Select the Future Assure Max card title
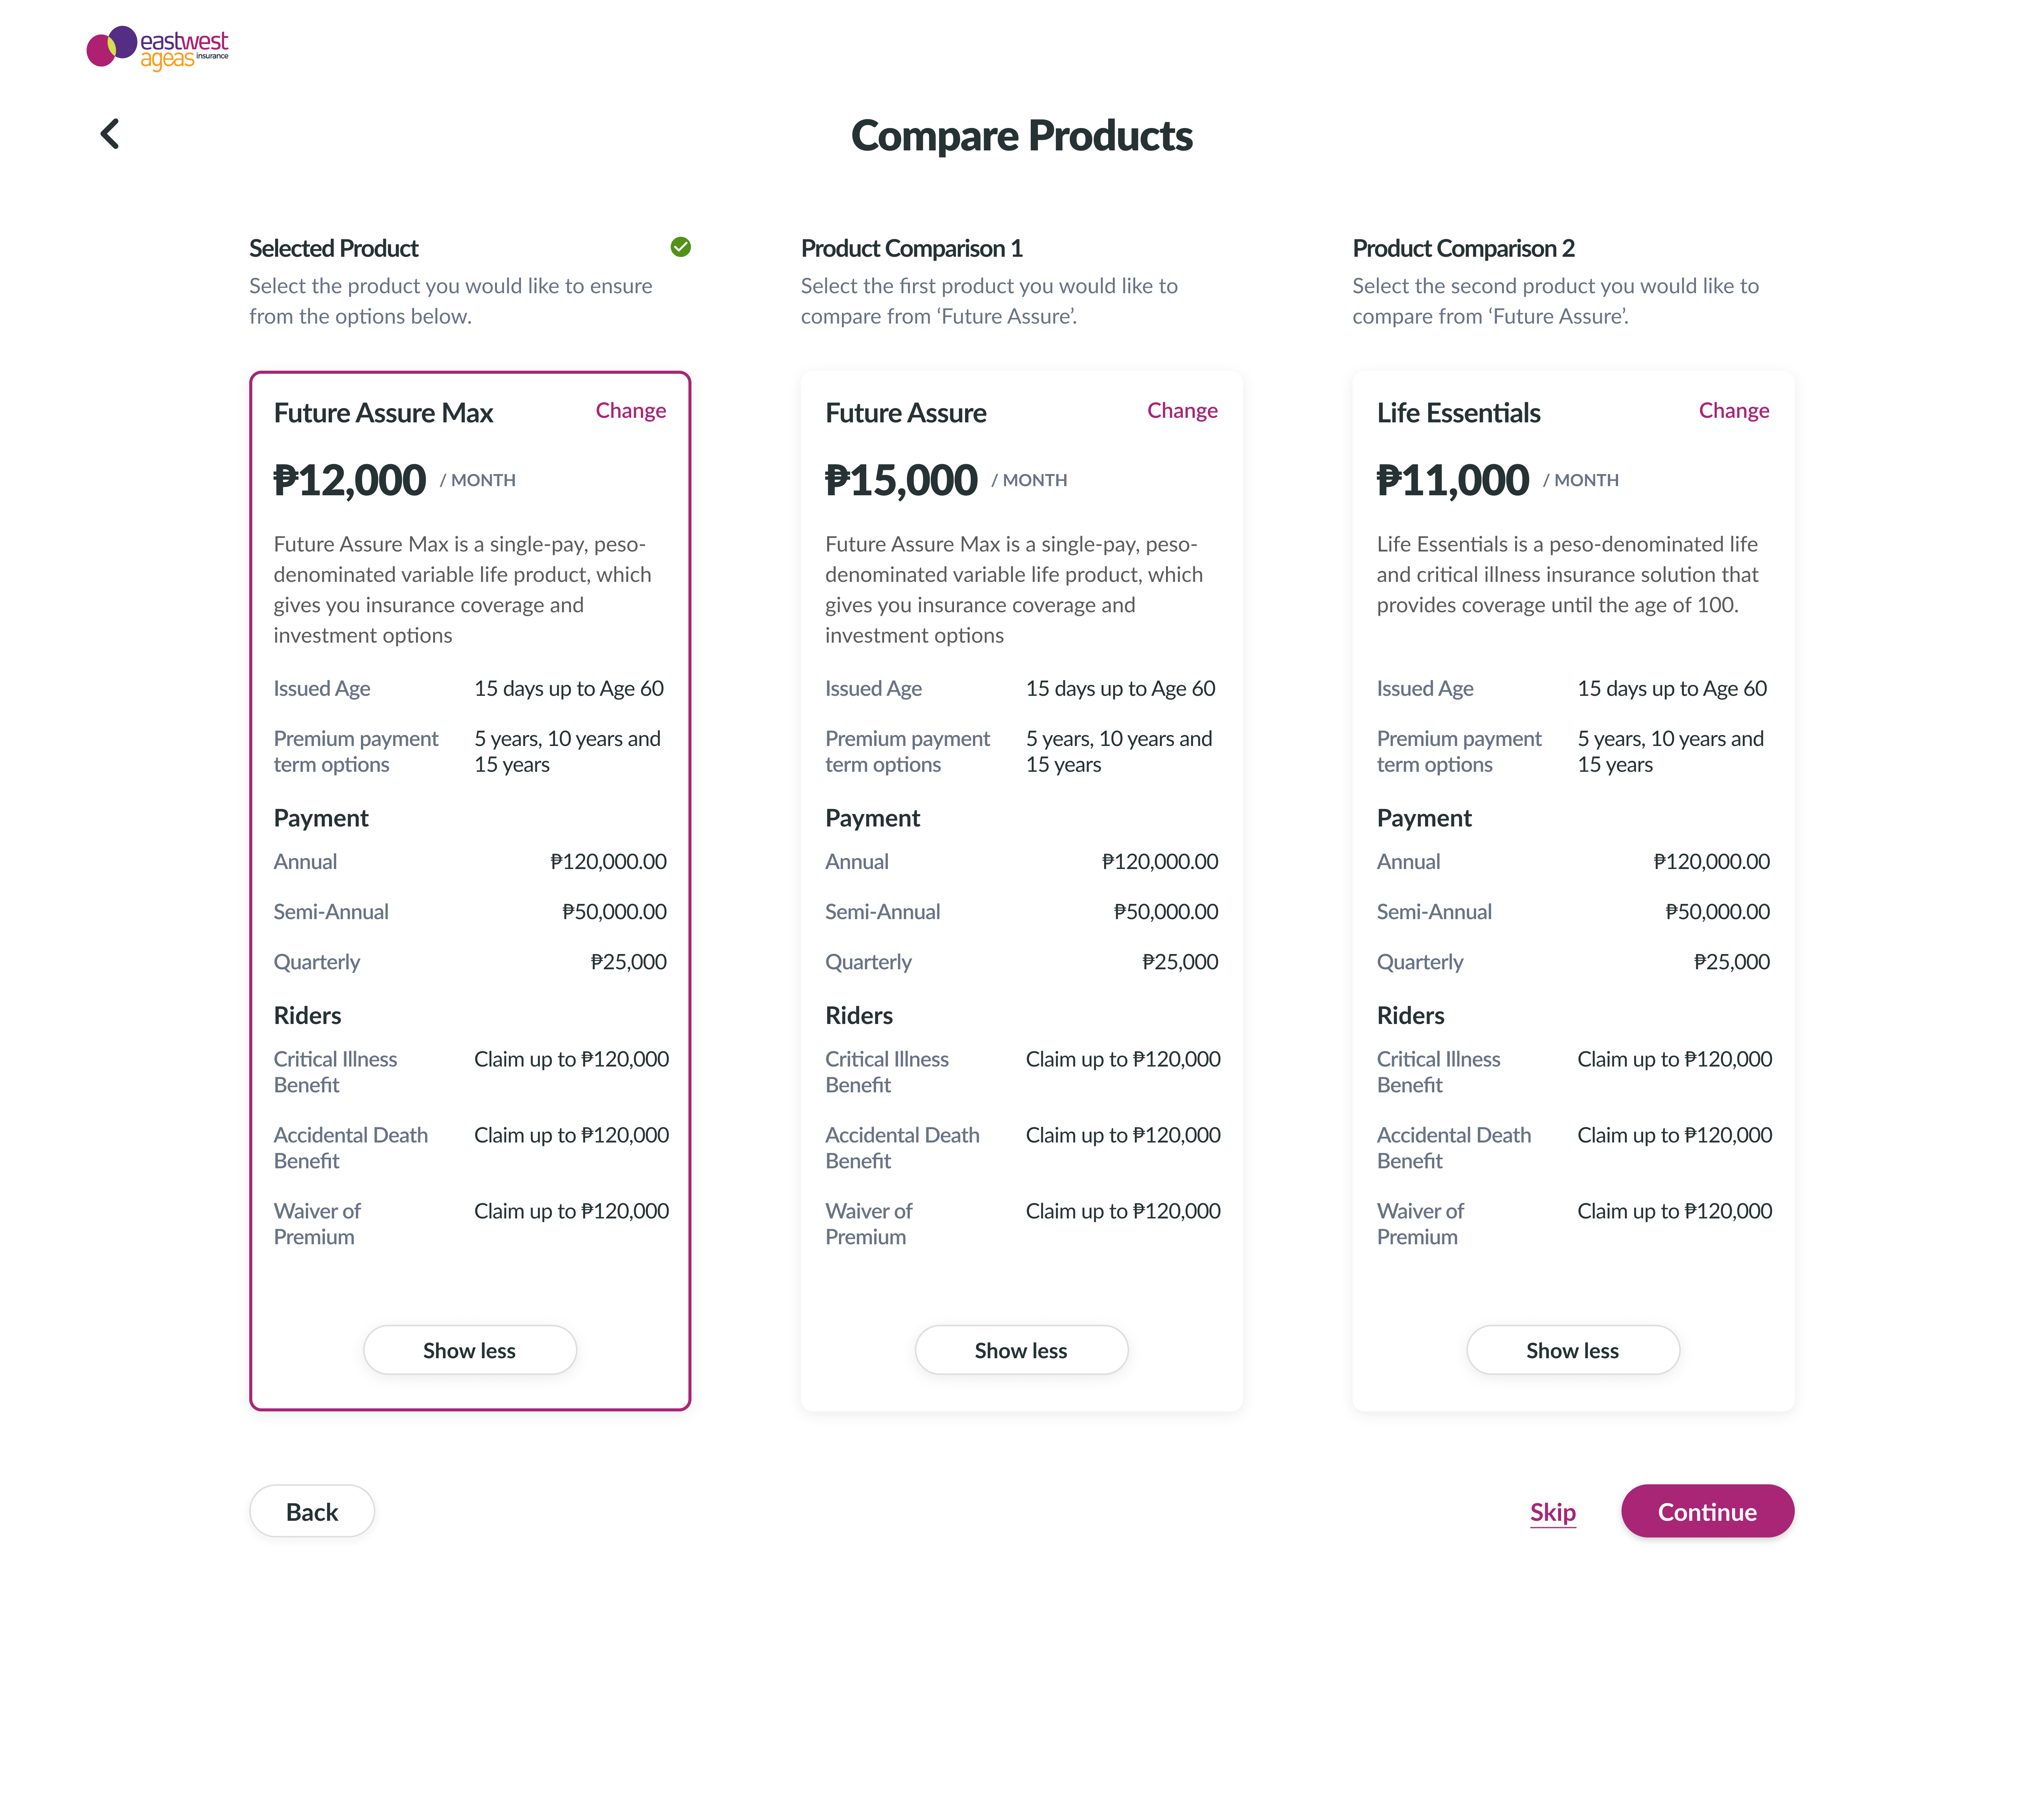Viewport: 2044px width, 1814px height. click(x=383, y=413)
